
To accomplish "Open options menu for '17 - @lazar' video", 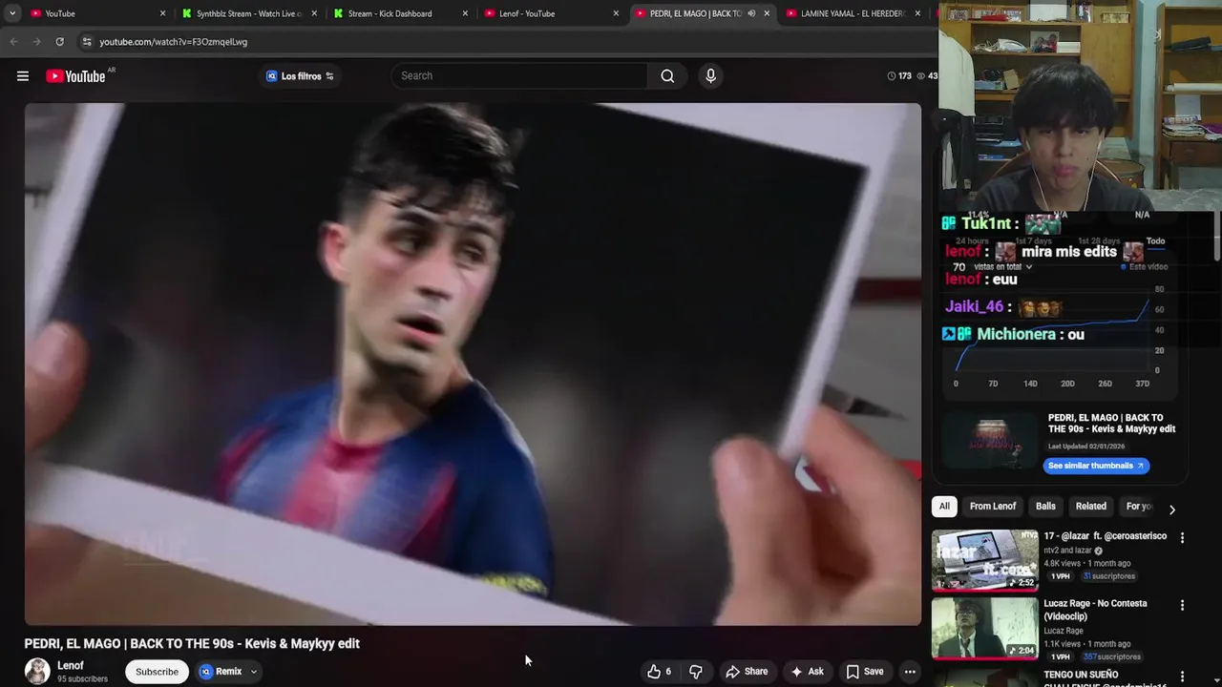I will point(1182,538).
